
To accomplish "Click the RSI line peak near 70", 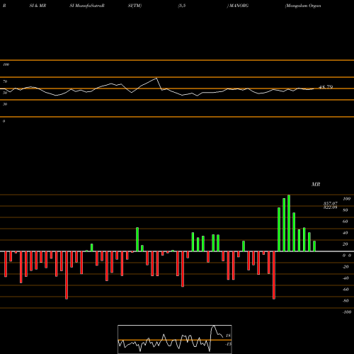I will [156, 78].
